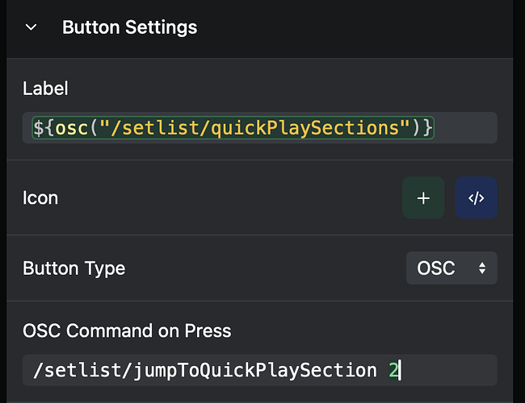Click the "OSC" value in Button Type
The height and width of the screenshot is (403, 525).
point(435,268)
